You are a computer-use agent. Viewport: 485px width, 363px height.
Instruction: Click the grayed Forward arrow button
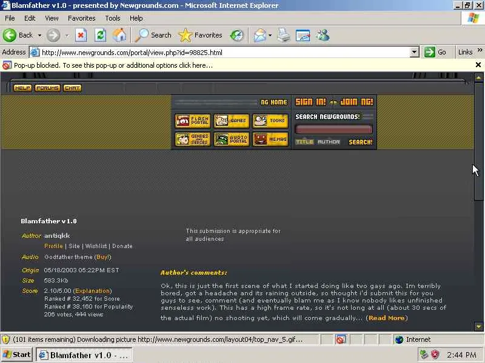[53, 35]
